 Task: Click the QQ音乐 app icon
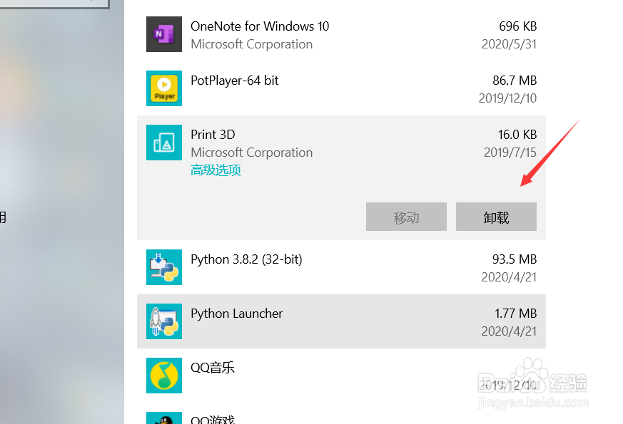[164, 376]
